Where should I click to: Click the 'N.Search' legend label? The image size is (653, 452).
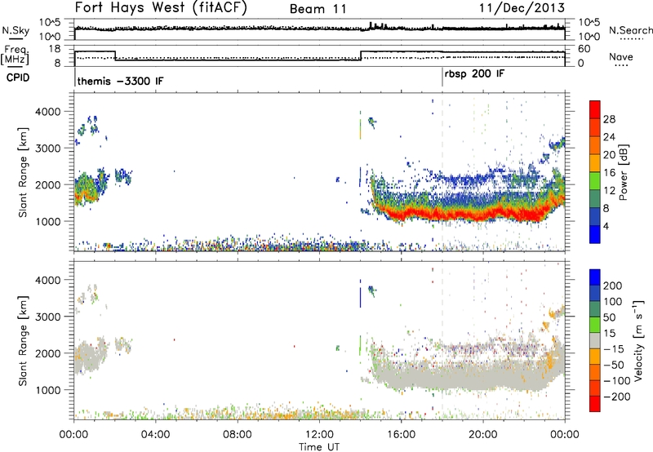tap(630, 30)
